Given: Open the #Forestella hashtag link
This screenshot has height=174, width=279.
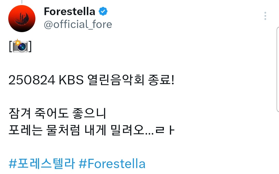Looking at the screenshot, I should pos(112,164).
